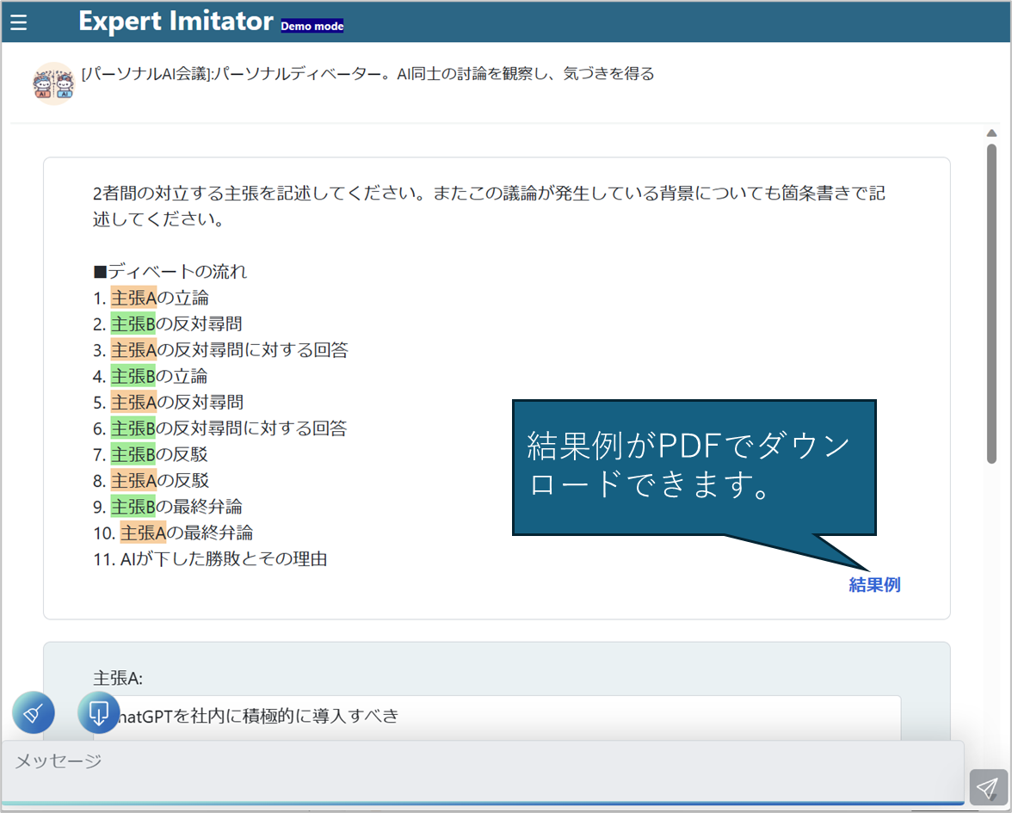Send message with paper plane icon

[988, 787]
